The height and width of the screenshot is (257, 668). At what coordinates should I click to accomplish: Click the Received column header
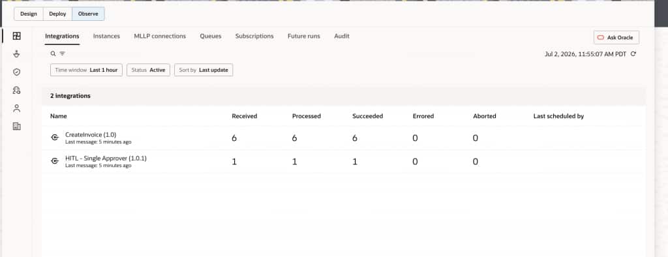[245, 116]
